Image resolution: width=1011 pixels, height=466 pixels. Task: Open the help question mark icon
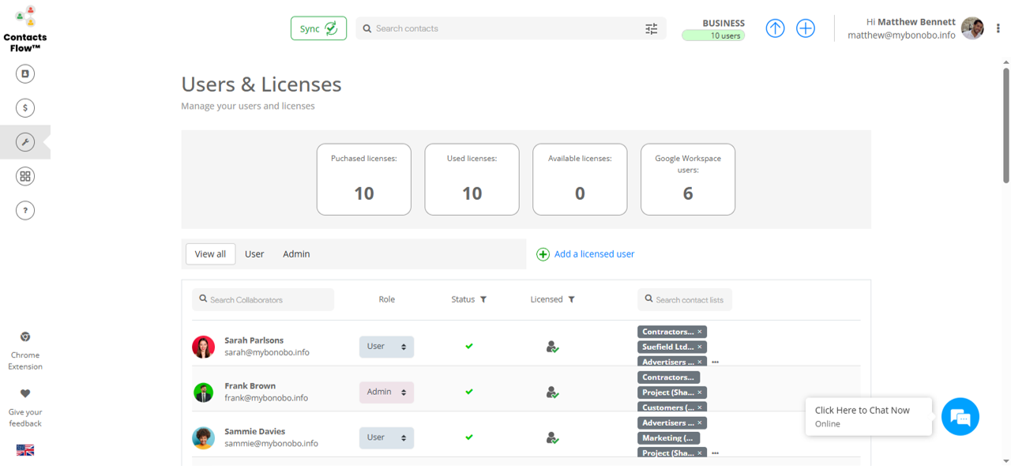tap(25, 210)
